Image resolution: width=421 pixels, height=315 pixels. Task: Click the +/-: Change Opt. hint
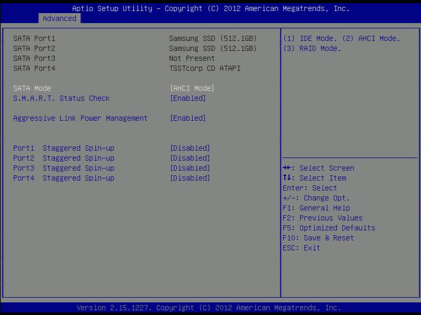(316, 198)
